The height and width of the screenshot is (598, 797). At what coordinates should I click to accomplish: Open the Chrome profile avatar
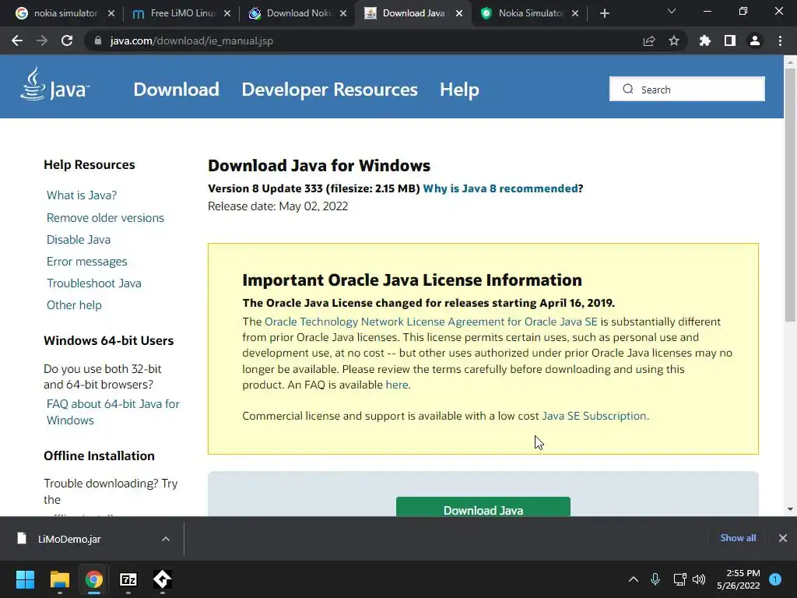(755, 40)
